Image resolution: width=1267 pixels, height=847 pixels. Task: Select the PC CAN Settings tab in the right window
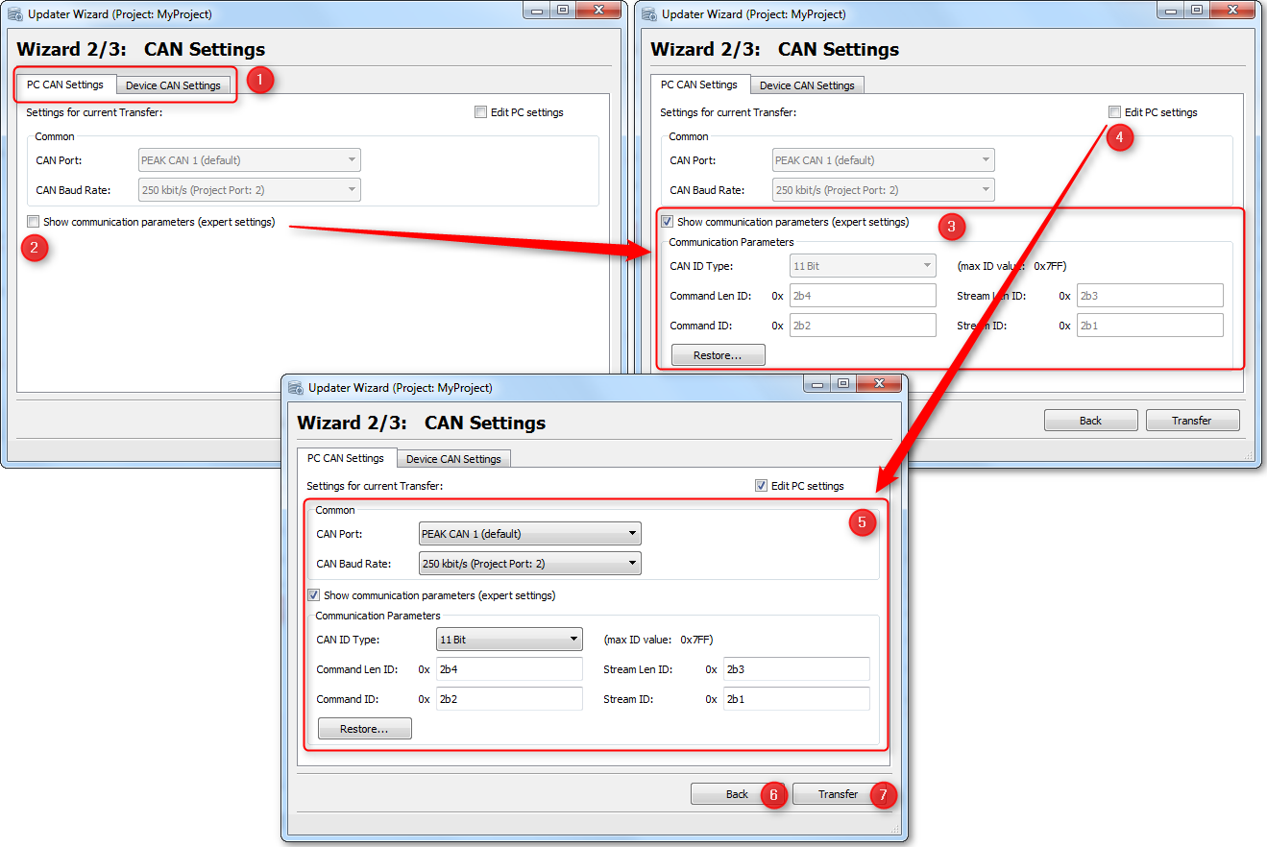click(700, 85)
